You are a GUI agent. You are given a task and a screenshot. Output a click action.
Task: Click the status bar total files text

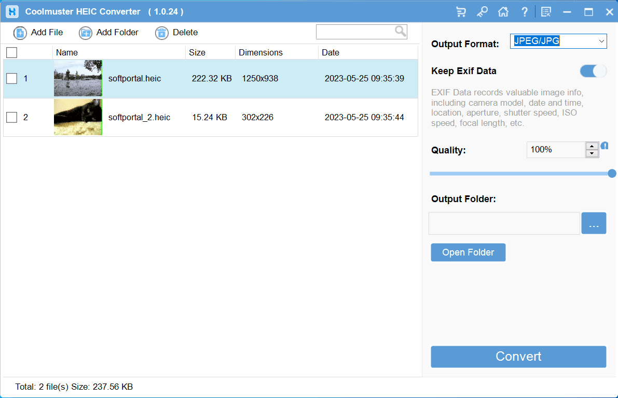click(x=74, y=387)
